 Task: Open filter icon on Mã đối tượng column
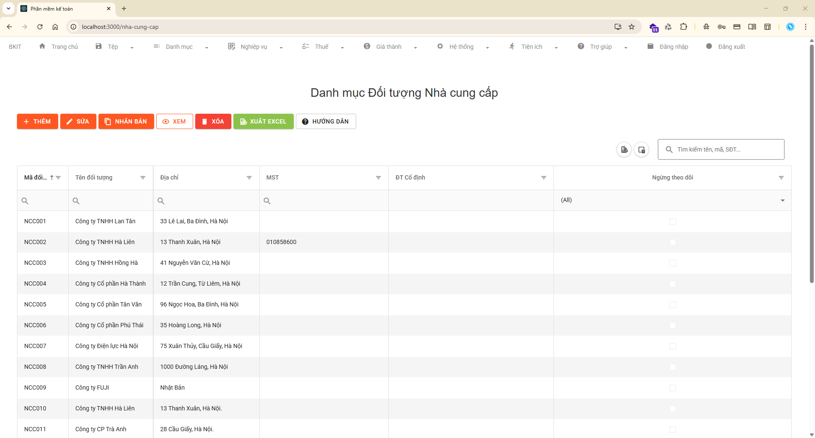pyautogui.click(x=59, y=178)
